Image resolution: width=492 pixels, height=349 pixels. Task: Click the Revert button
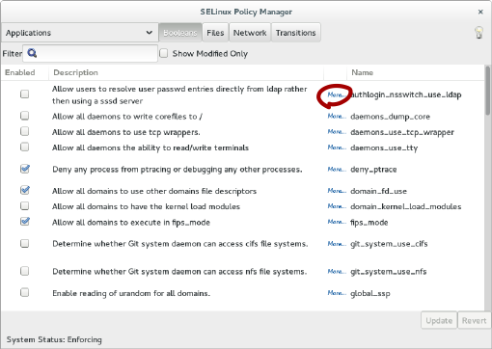coord(474,320)
